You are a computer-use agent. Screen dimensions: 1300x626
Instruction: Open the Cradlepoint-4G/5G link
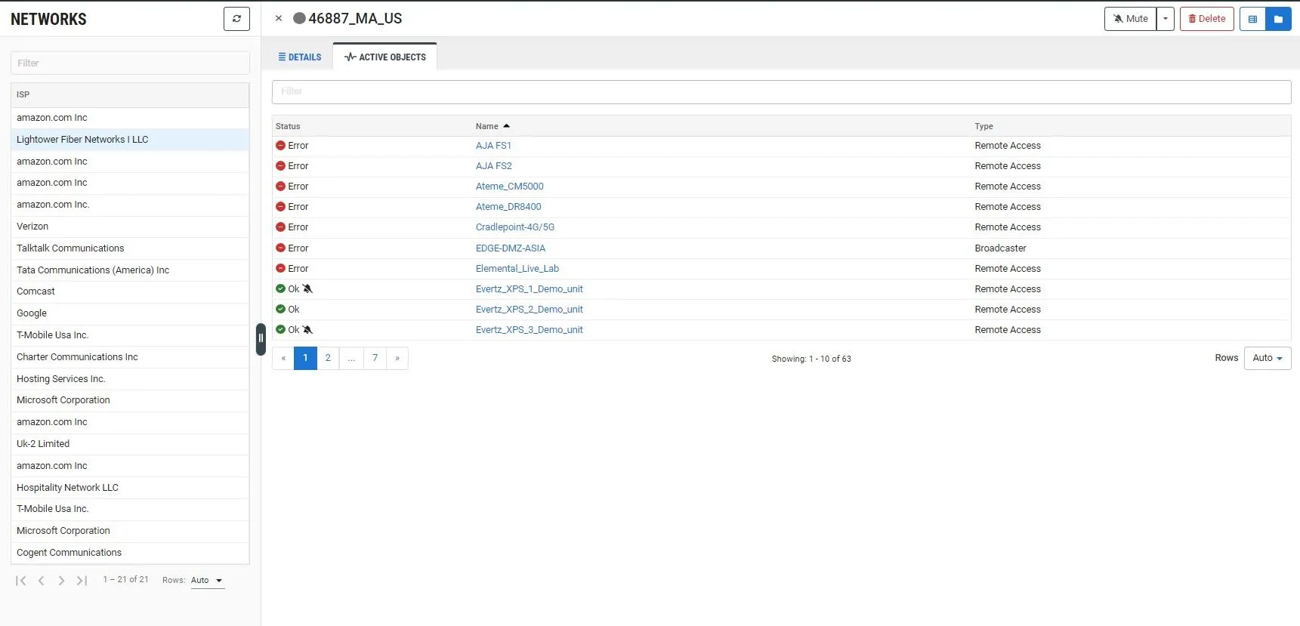[x=515, y=227]
